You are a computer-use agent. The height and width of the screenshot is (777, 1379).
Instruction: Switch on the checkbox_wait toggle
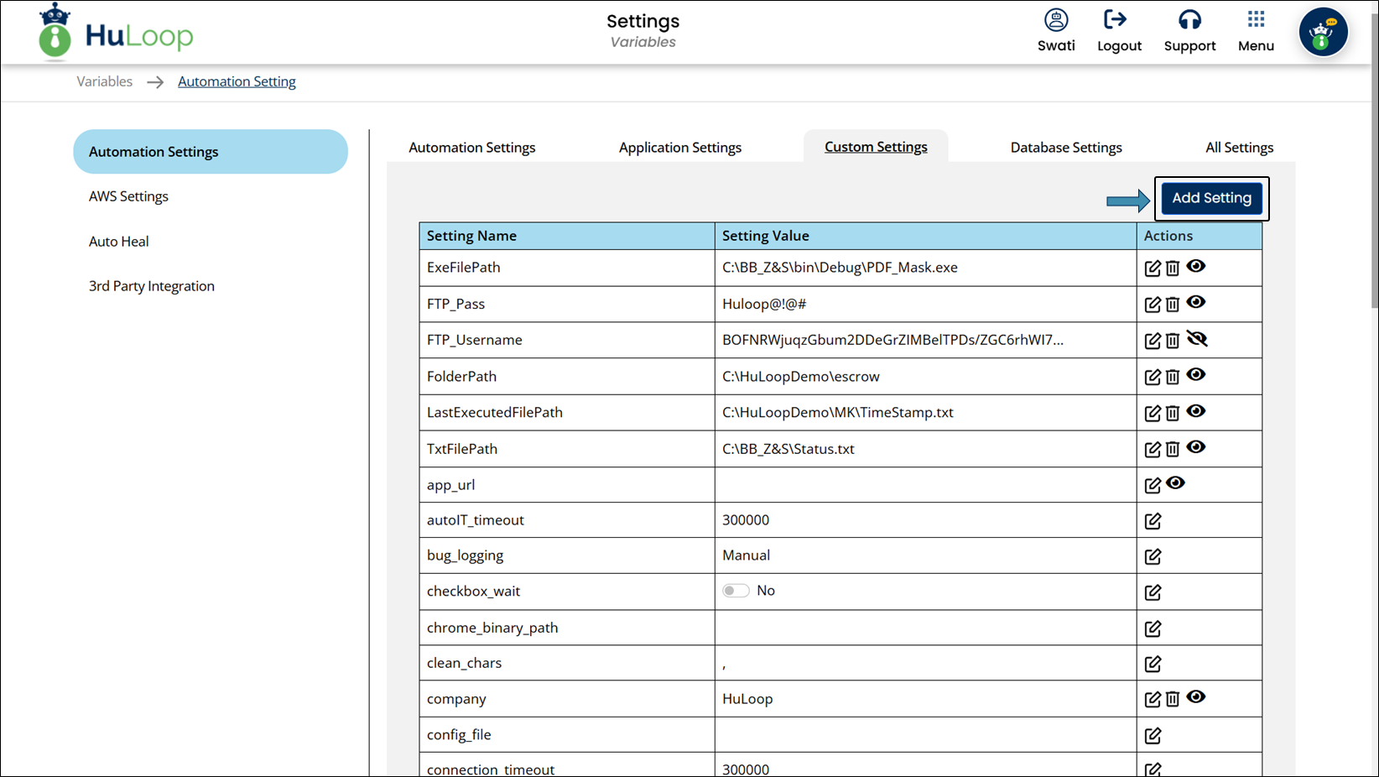(x=736, y=591)
